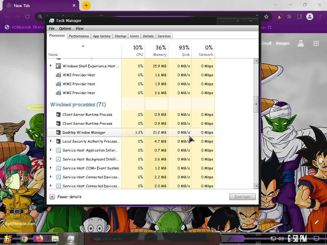Expand Service Host: Background Intelligent row
327x245 pixels.
click(51, 159)
